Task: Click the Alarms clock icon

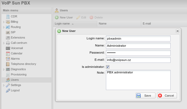Action: coord(8,59)
